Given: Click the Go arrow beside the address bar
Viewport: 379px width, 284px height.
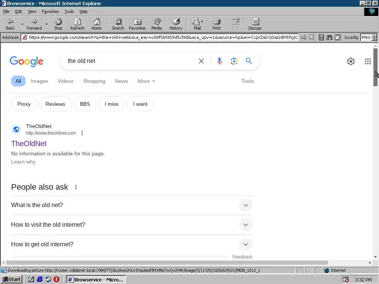Looking at the screenshot, I should (303, 37).
